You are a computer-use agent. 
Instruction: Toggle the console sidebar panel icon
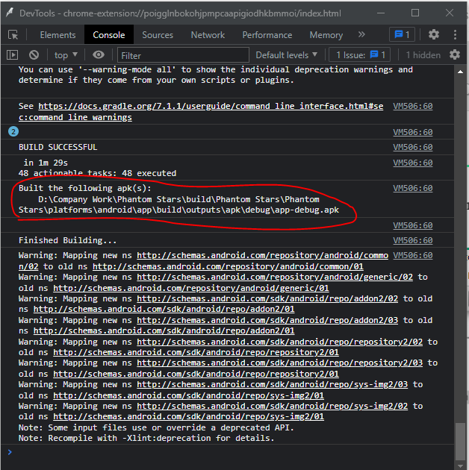[12, 55]
